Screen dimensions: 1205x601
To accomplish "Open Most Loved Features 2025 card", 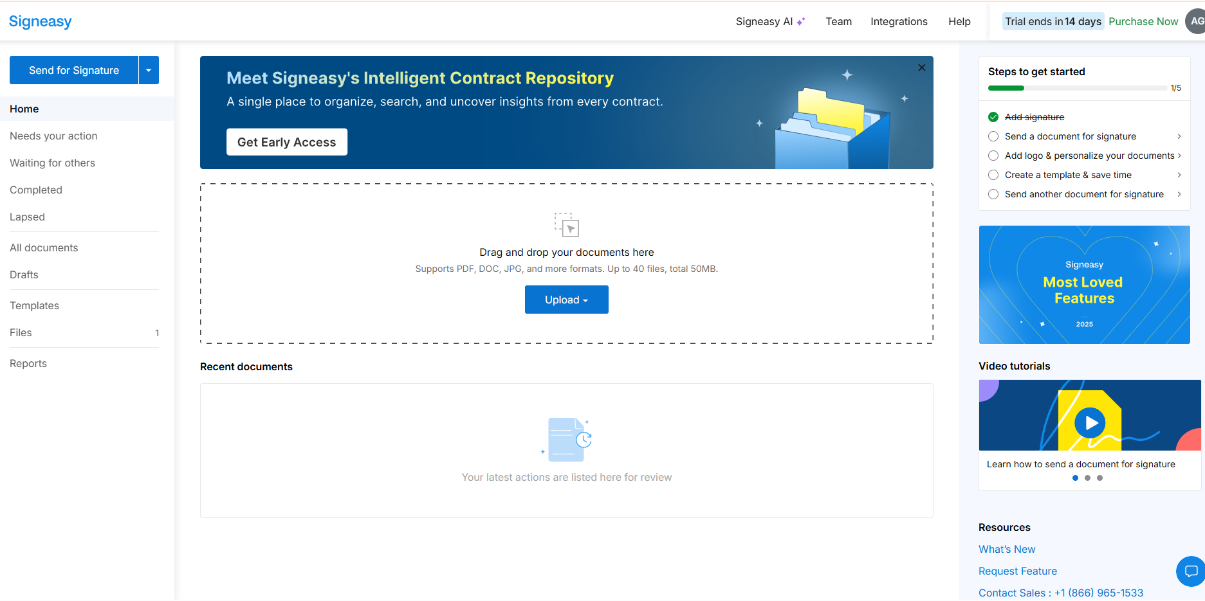I will (x=1085, y=285).
